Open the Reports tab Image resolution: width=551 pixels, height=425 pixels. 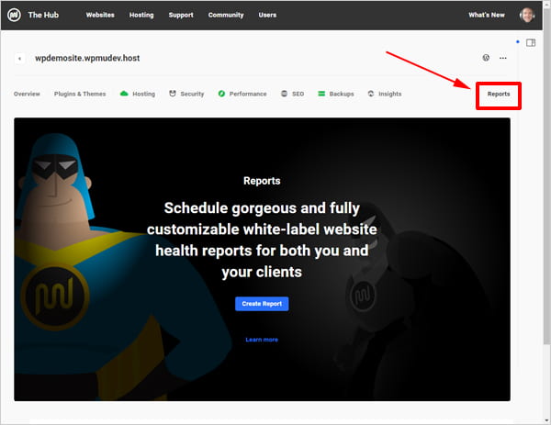pyautogui.click(x=499, y=95)
